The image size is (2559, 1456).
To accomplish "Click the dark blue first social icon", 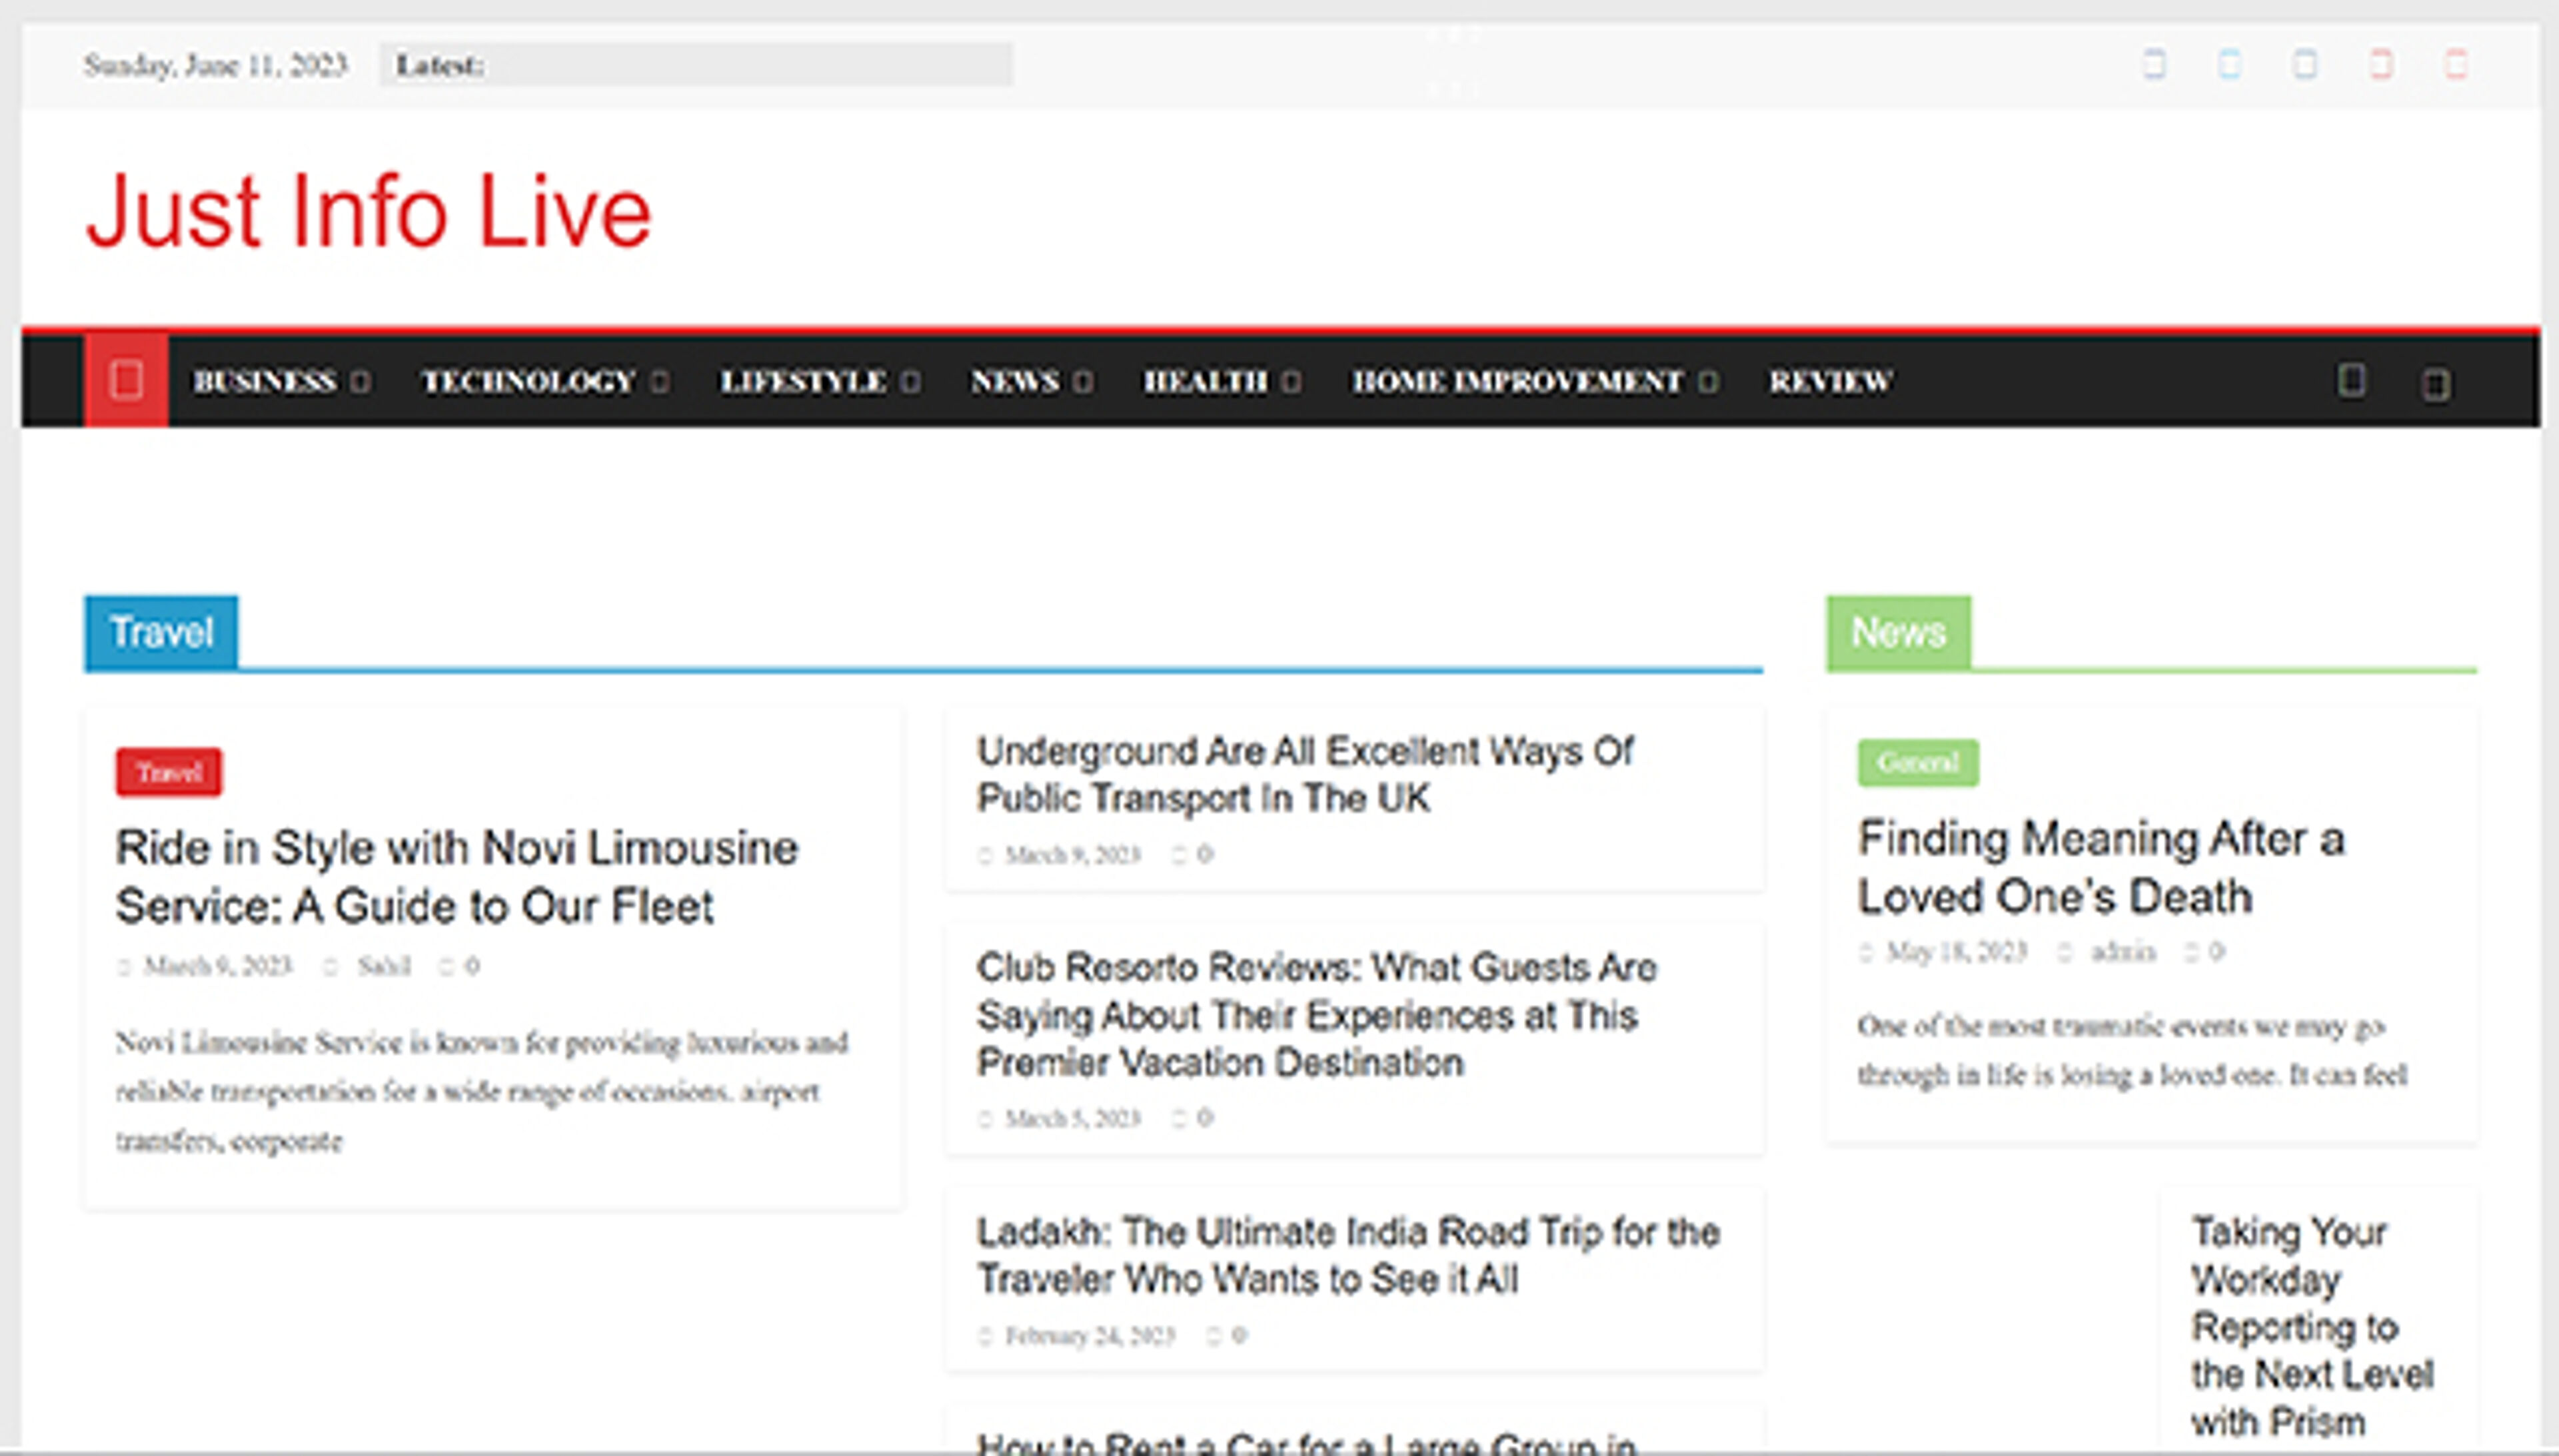I will click(2154, 65).
